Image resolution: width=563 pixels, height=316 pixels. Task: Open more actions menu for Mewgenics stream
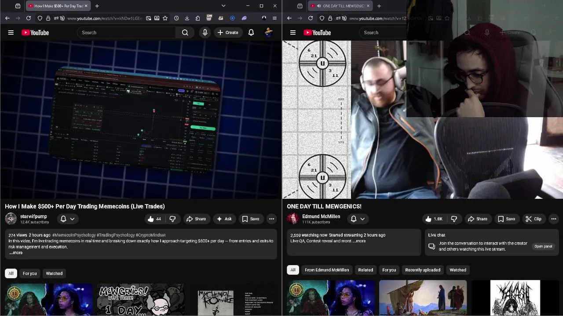(553, 219)
